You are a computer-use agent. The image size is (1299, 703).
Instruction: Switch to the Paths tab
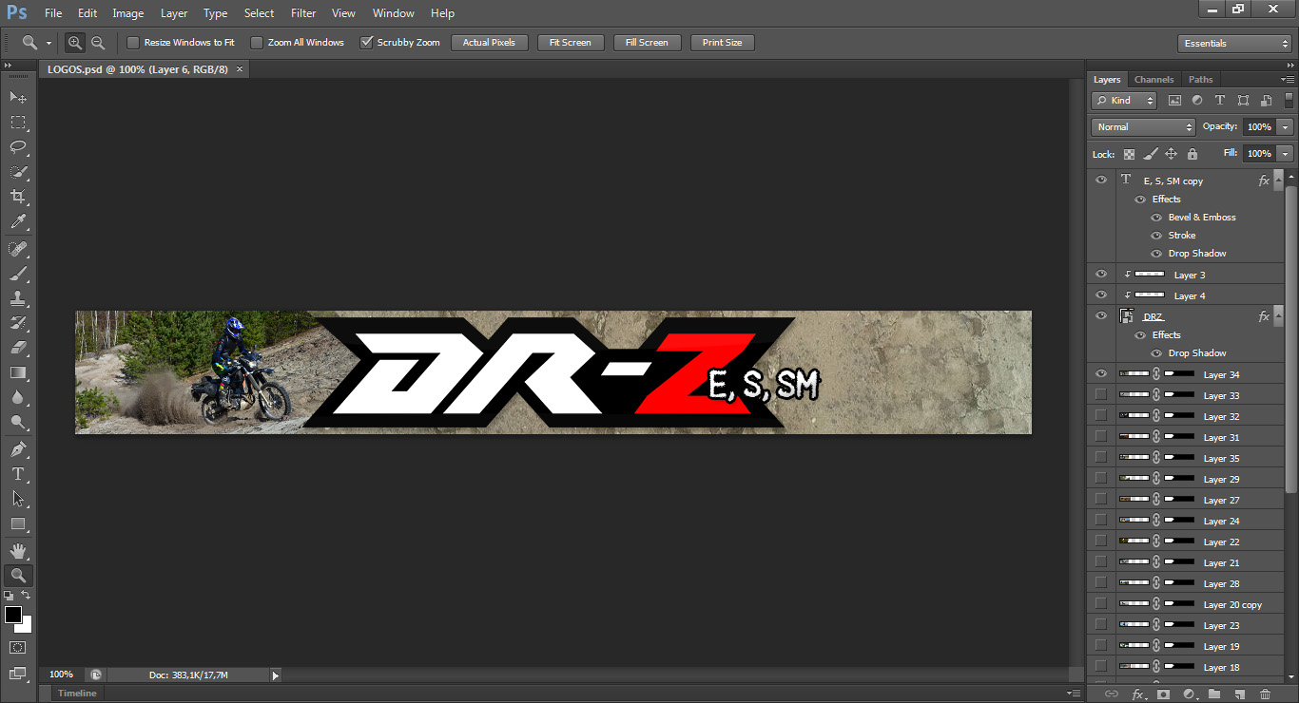[1200, 80]
